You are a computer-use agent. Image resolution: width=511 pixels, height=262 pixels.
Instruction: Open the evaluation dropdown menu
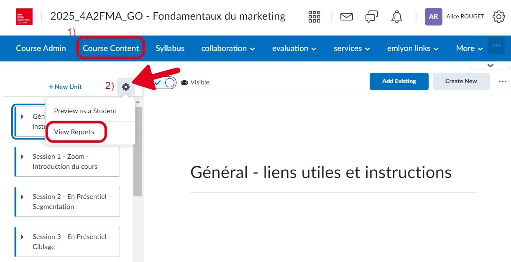[x=294, y=48]
